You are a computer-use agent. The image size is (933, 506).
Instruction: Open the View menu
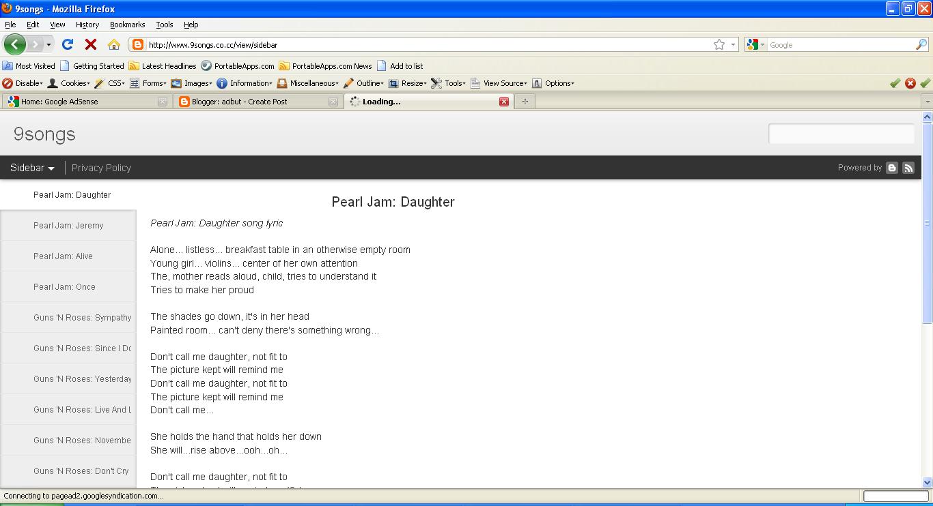coord(57,25)
